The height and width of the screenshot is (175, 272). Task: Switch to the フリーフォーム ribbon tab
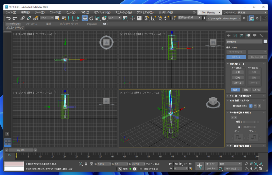(31, 24)
